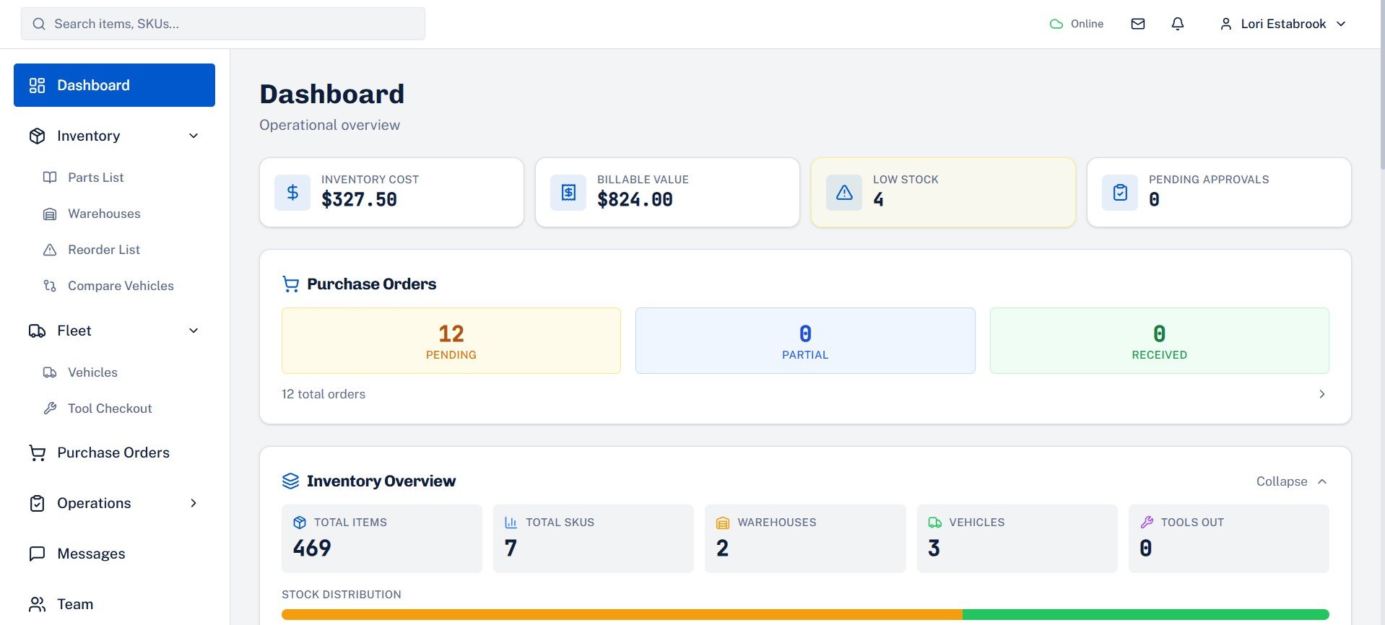Click the Inventory Cost dollar icon
1385x625 pixels.
tap(292, 193)
